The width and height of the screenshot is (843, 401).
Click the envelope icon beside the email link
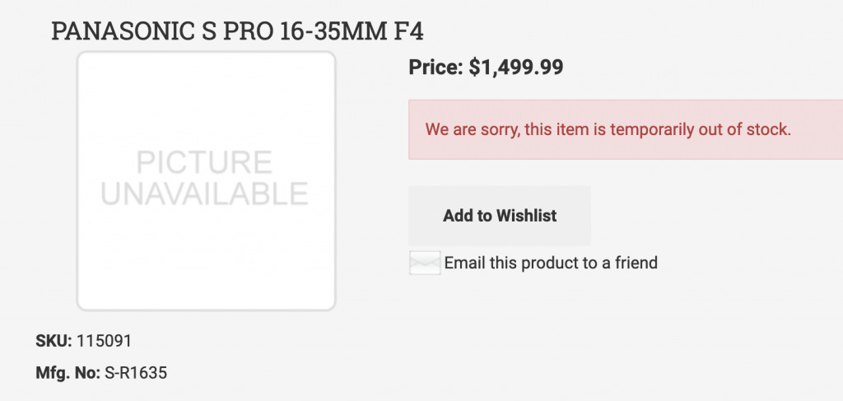pyautogui.click(x=425, y=263)
